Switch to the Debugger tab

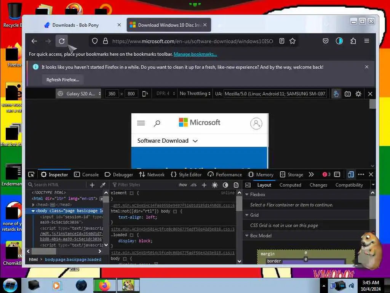click(119, 175)
